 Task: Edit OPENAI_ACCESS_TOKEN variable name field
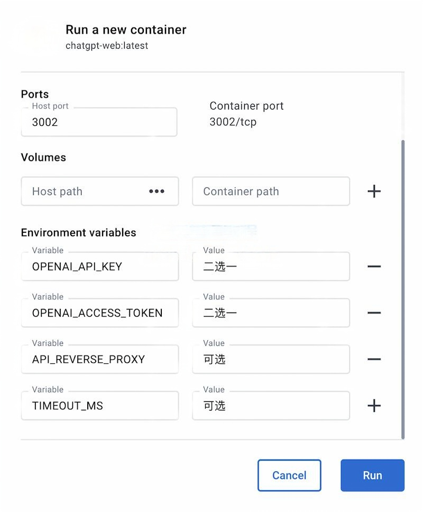click(x=100, y=313)
